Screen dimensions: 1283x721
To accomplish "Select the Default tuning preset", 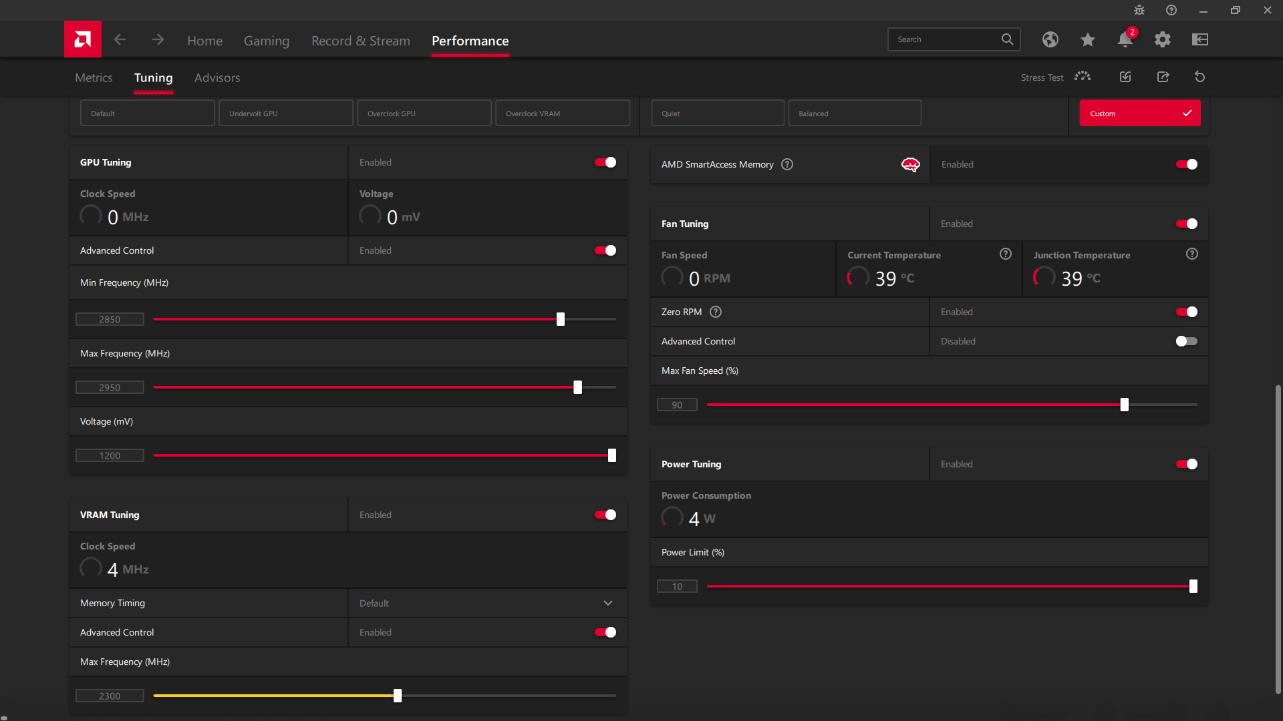I will [148, 113].
